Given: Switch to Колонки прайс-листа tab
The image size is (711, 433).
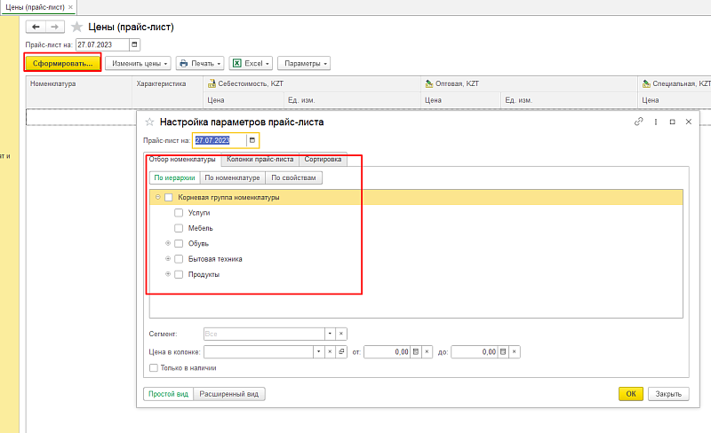Looking at the screenshot, I should (x=260, y=160).
